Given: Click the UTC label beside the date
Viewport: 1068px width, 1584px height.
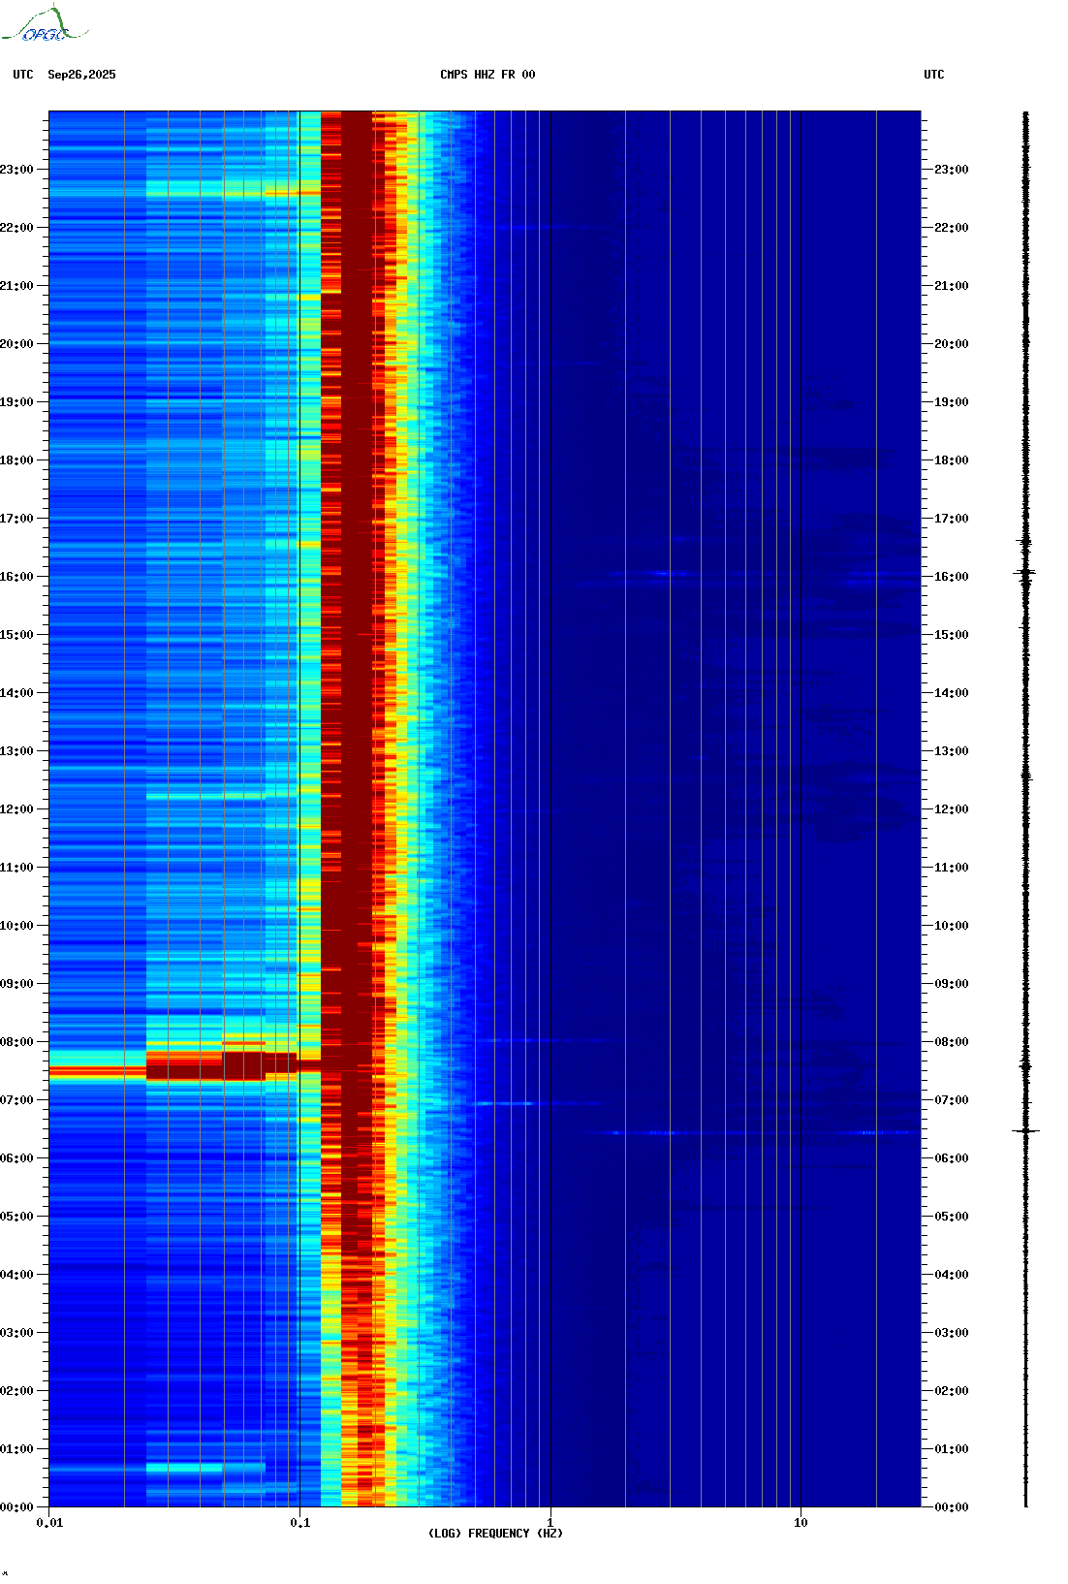Looking at the screenshot, I should [x=23, y=75].
